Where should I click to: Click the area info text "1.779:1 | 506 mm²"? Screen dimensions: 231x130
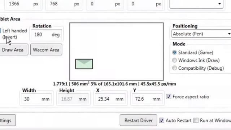[x=71, y=84]
